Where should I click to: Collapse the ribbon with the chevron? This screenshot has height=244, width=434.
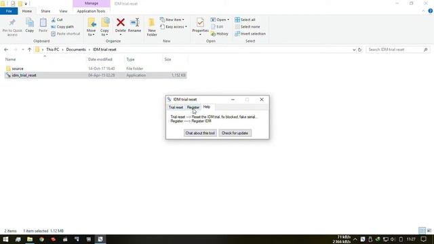[x=423, y=11]
